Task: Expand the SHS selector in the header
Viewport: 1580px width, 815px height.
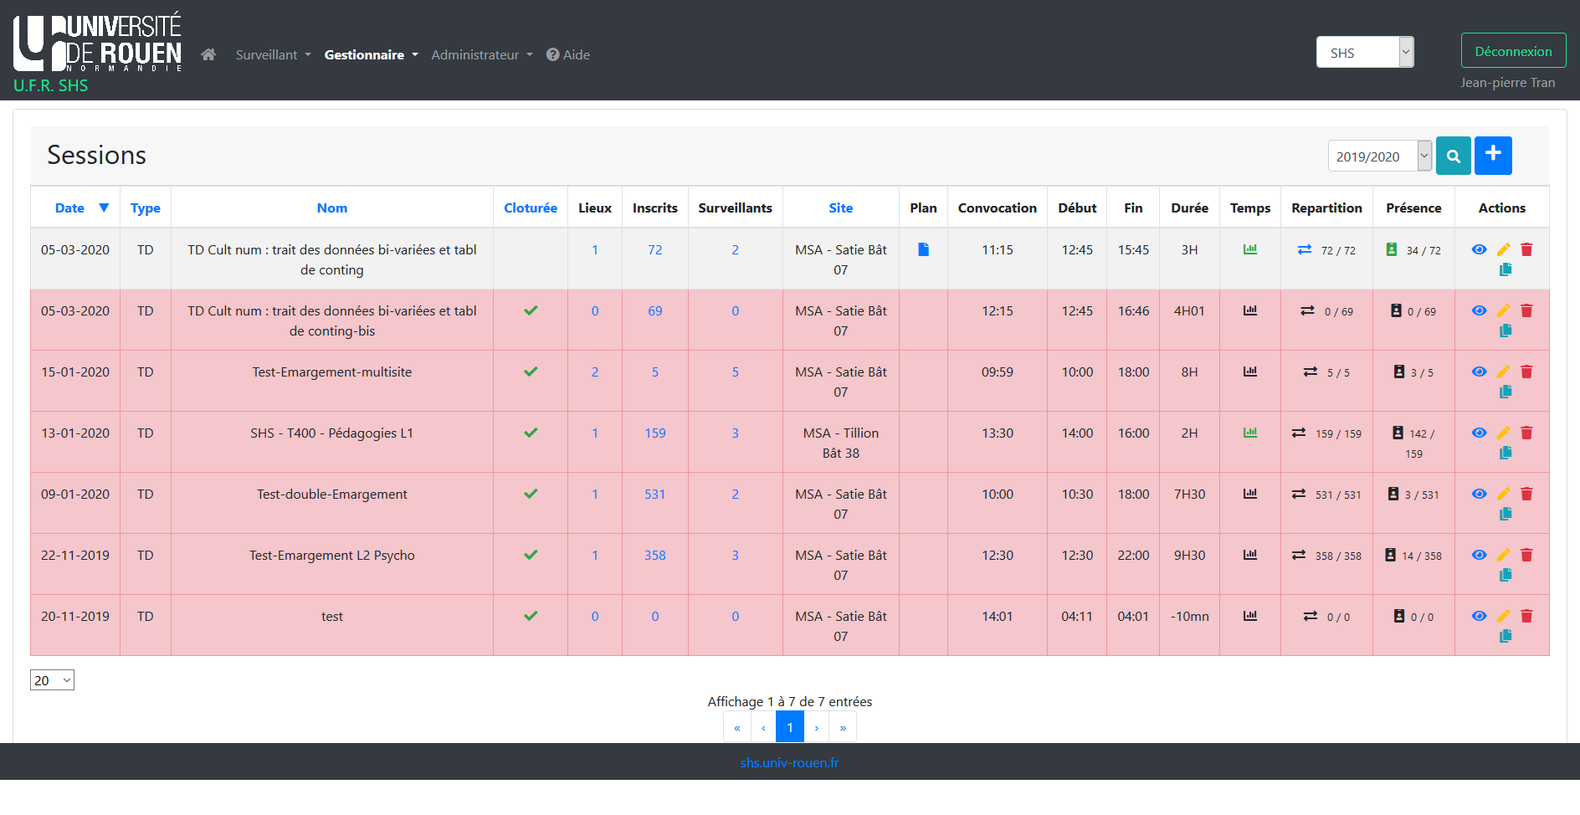Action: (x=1364, y=53)
